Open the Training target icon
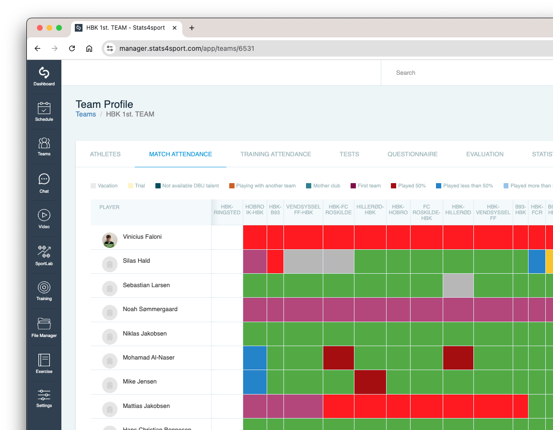The width and height of the screenshot is (553, 430). 44,288
